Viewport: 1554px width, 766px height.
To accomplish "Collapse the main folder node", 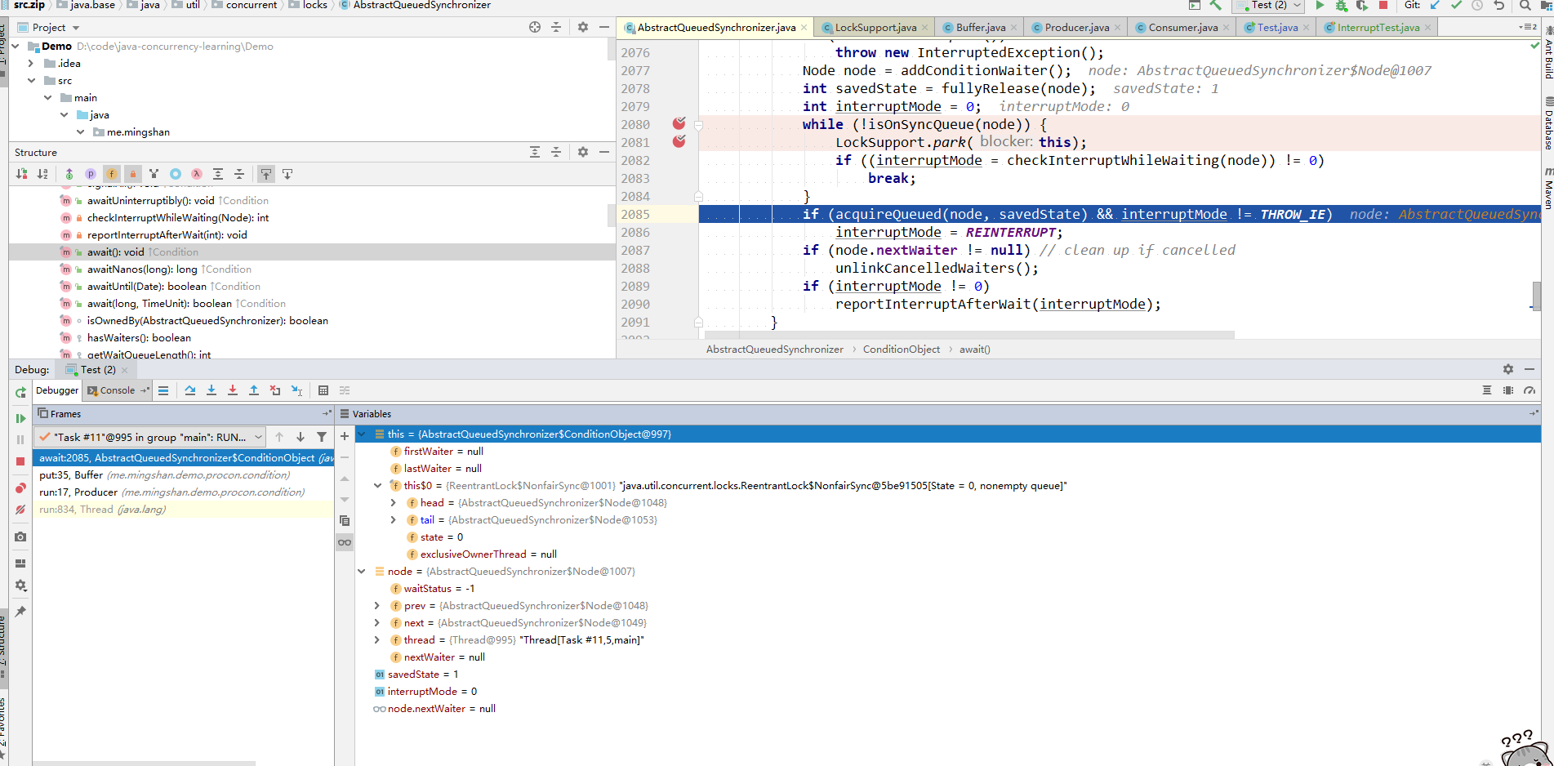I will [47, 97].
